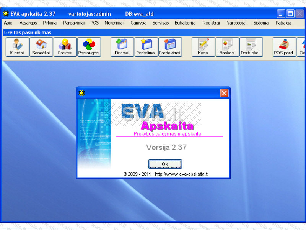
Task: Click the Sandėliai warehouse icon
Action: (41, 47)
